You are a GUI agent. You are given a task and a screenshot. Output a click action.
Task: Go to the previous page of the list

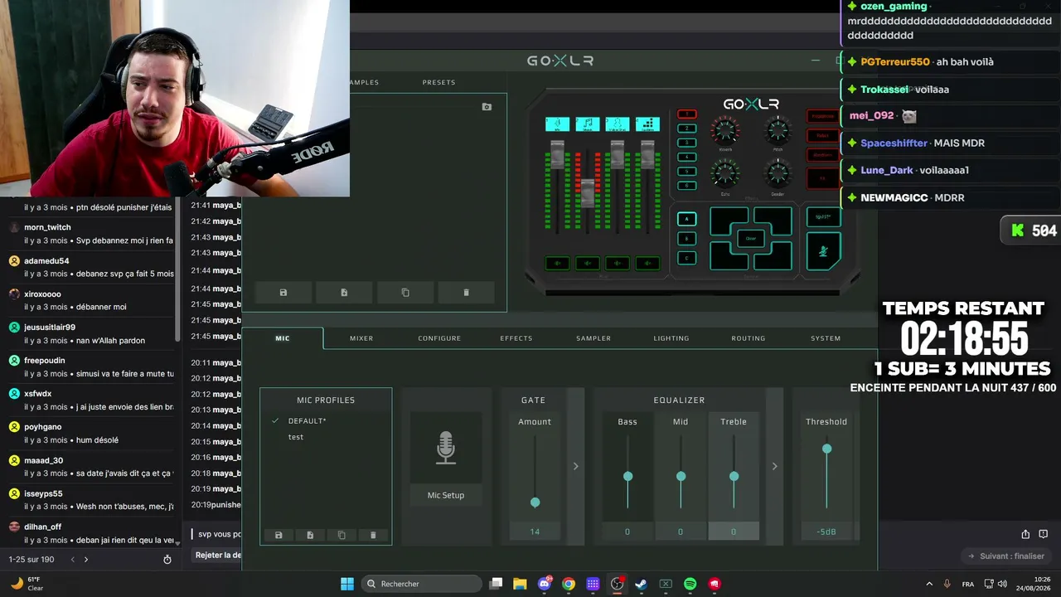click(72, 560)
